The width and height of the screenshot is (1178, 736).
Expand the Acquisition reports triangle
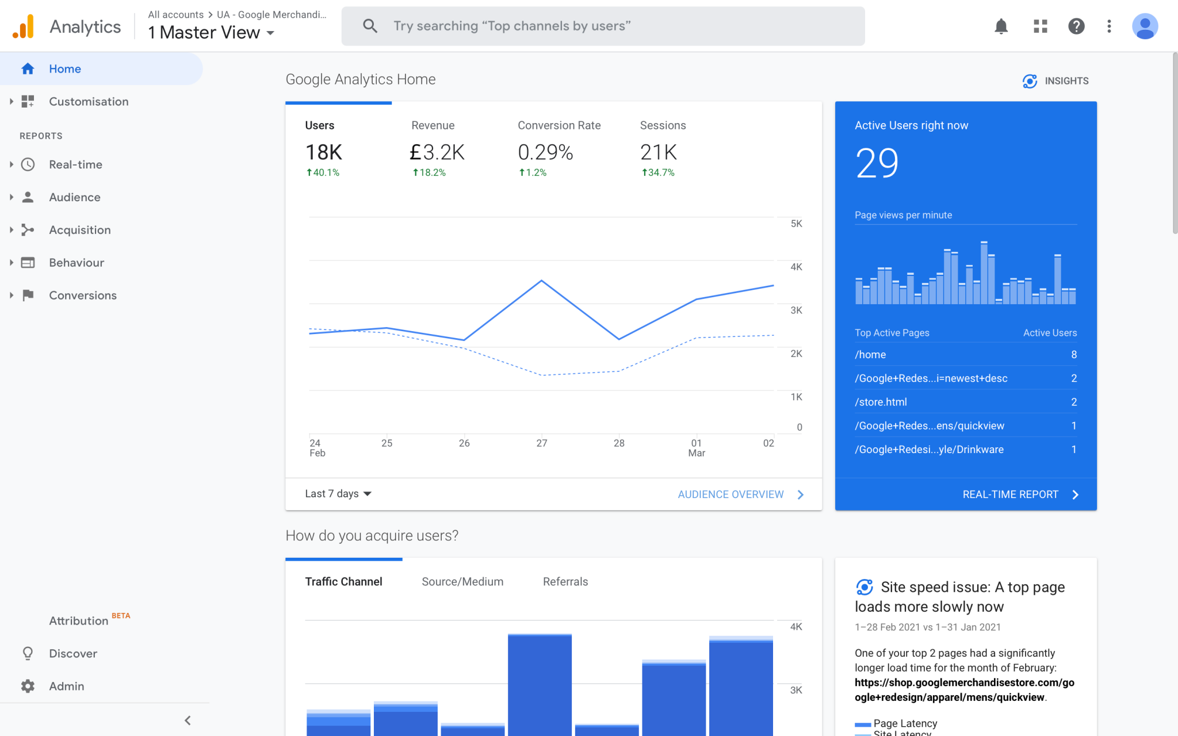(x=11, y=230)
